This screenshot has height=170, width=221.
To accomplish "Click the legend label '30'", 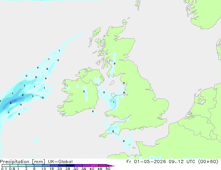I will coord(76,169).
